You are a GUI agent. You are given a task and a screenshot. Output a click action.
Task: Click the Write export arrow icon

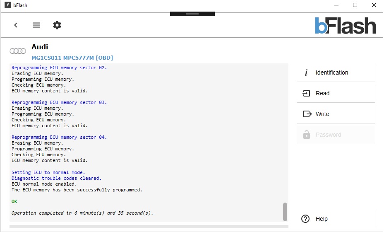point(307,114)
